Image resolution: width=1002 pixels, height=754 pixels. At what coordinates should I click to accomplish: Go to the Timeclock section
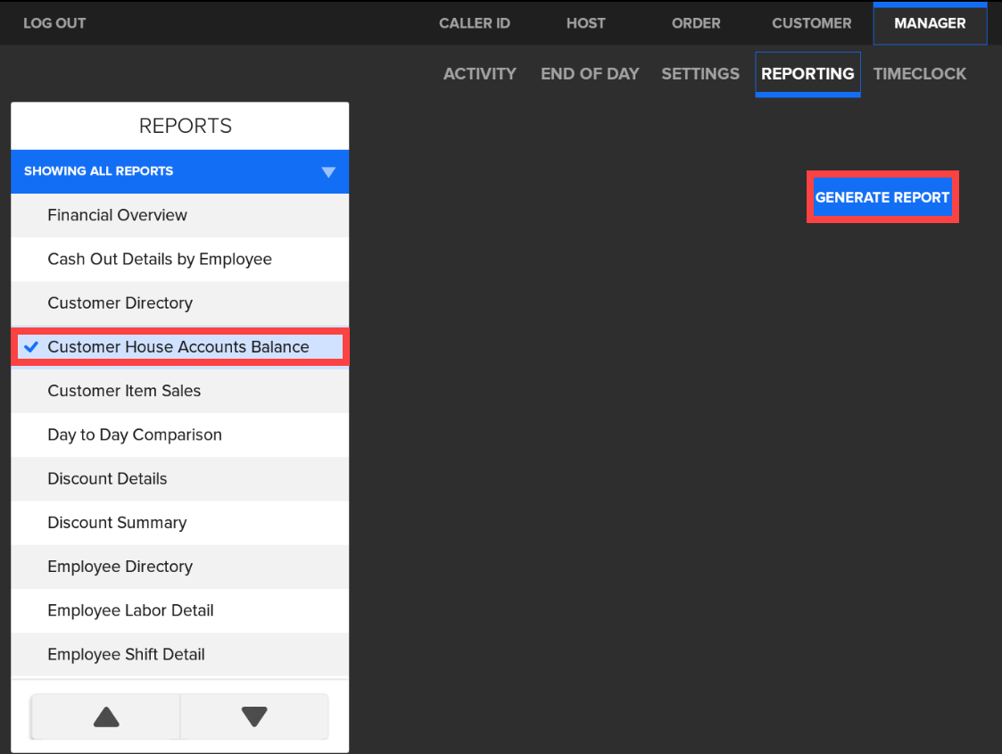point(919,74)
